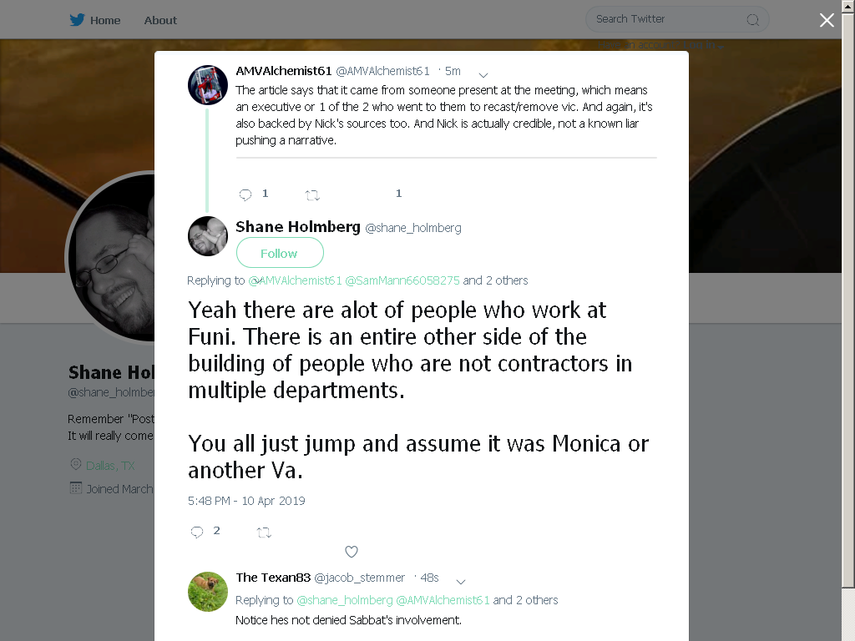Screen dimensions: 855x641
Task: Click the search magnifier icon
Action: click(x=752, y=20)
